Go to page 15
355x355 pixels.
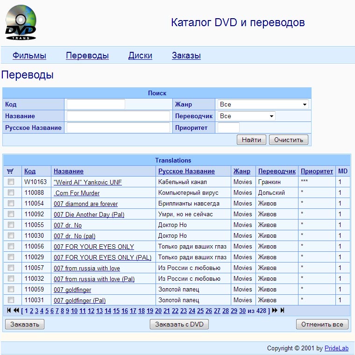[x=116, y=311]
